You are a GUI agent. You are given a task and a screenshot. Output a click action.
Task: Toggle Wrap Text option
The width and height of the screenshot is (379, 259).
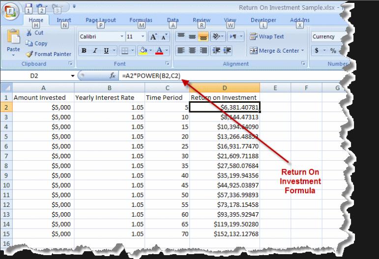[x=267, y=36]
